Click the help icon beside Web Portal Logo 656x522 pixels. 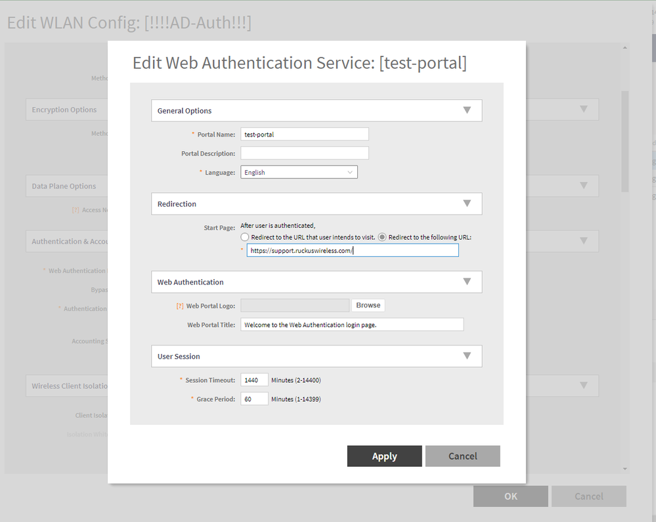tap(179, 305)
